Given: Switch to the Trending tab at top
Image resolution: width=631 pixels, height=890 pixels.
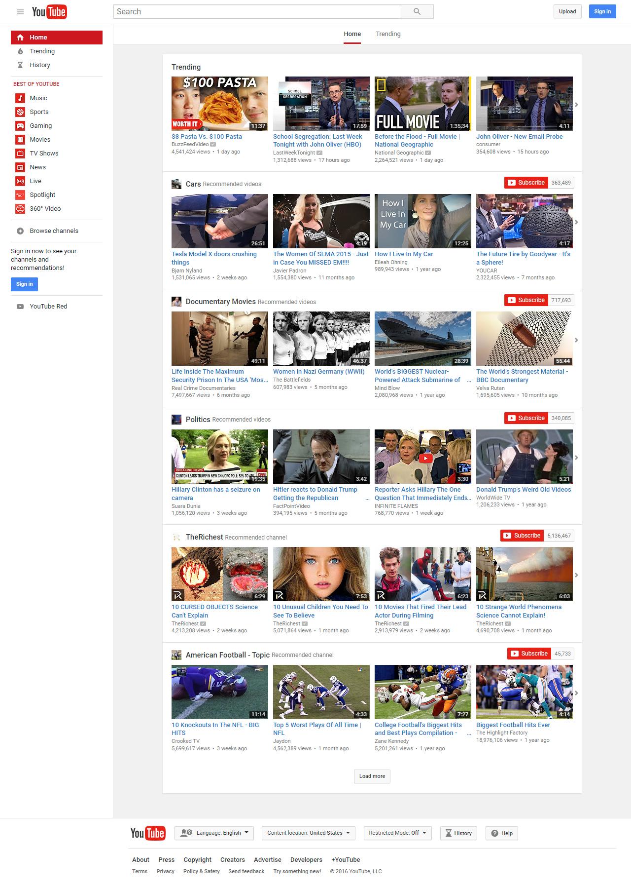Looking at the screenshot, I should point(388,34).
